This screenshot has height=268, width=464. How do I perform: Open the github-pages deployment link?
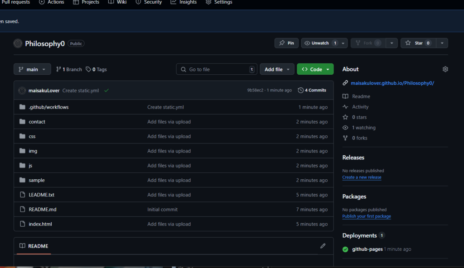(x=367, y=249)
